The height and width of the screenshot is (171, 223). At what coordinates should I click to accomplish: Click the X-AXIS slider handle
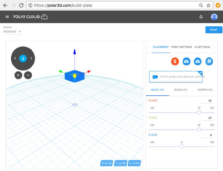pos(199,112)
